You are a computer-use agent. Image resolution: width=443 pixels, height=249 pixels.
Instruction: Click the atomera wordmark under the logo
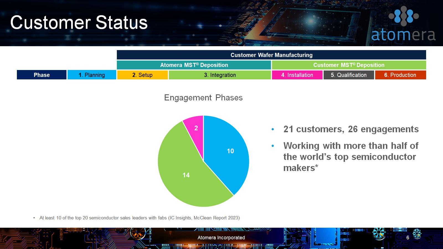tap(403, 35)
